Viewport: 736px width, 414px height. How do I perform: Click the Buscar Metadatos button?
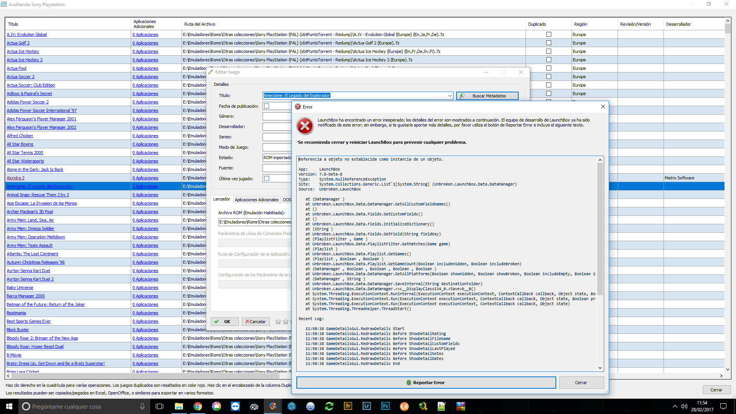(487, 96)
